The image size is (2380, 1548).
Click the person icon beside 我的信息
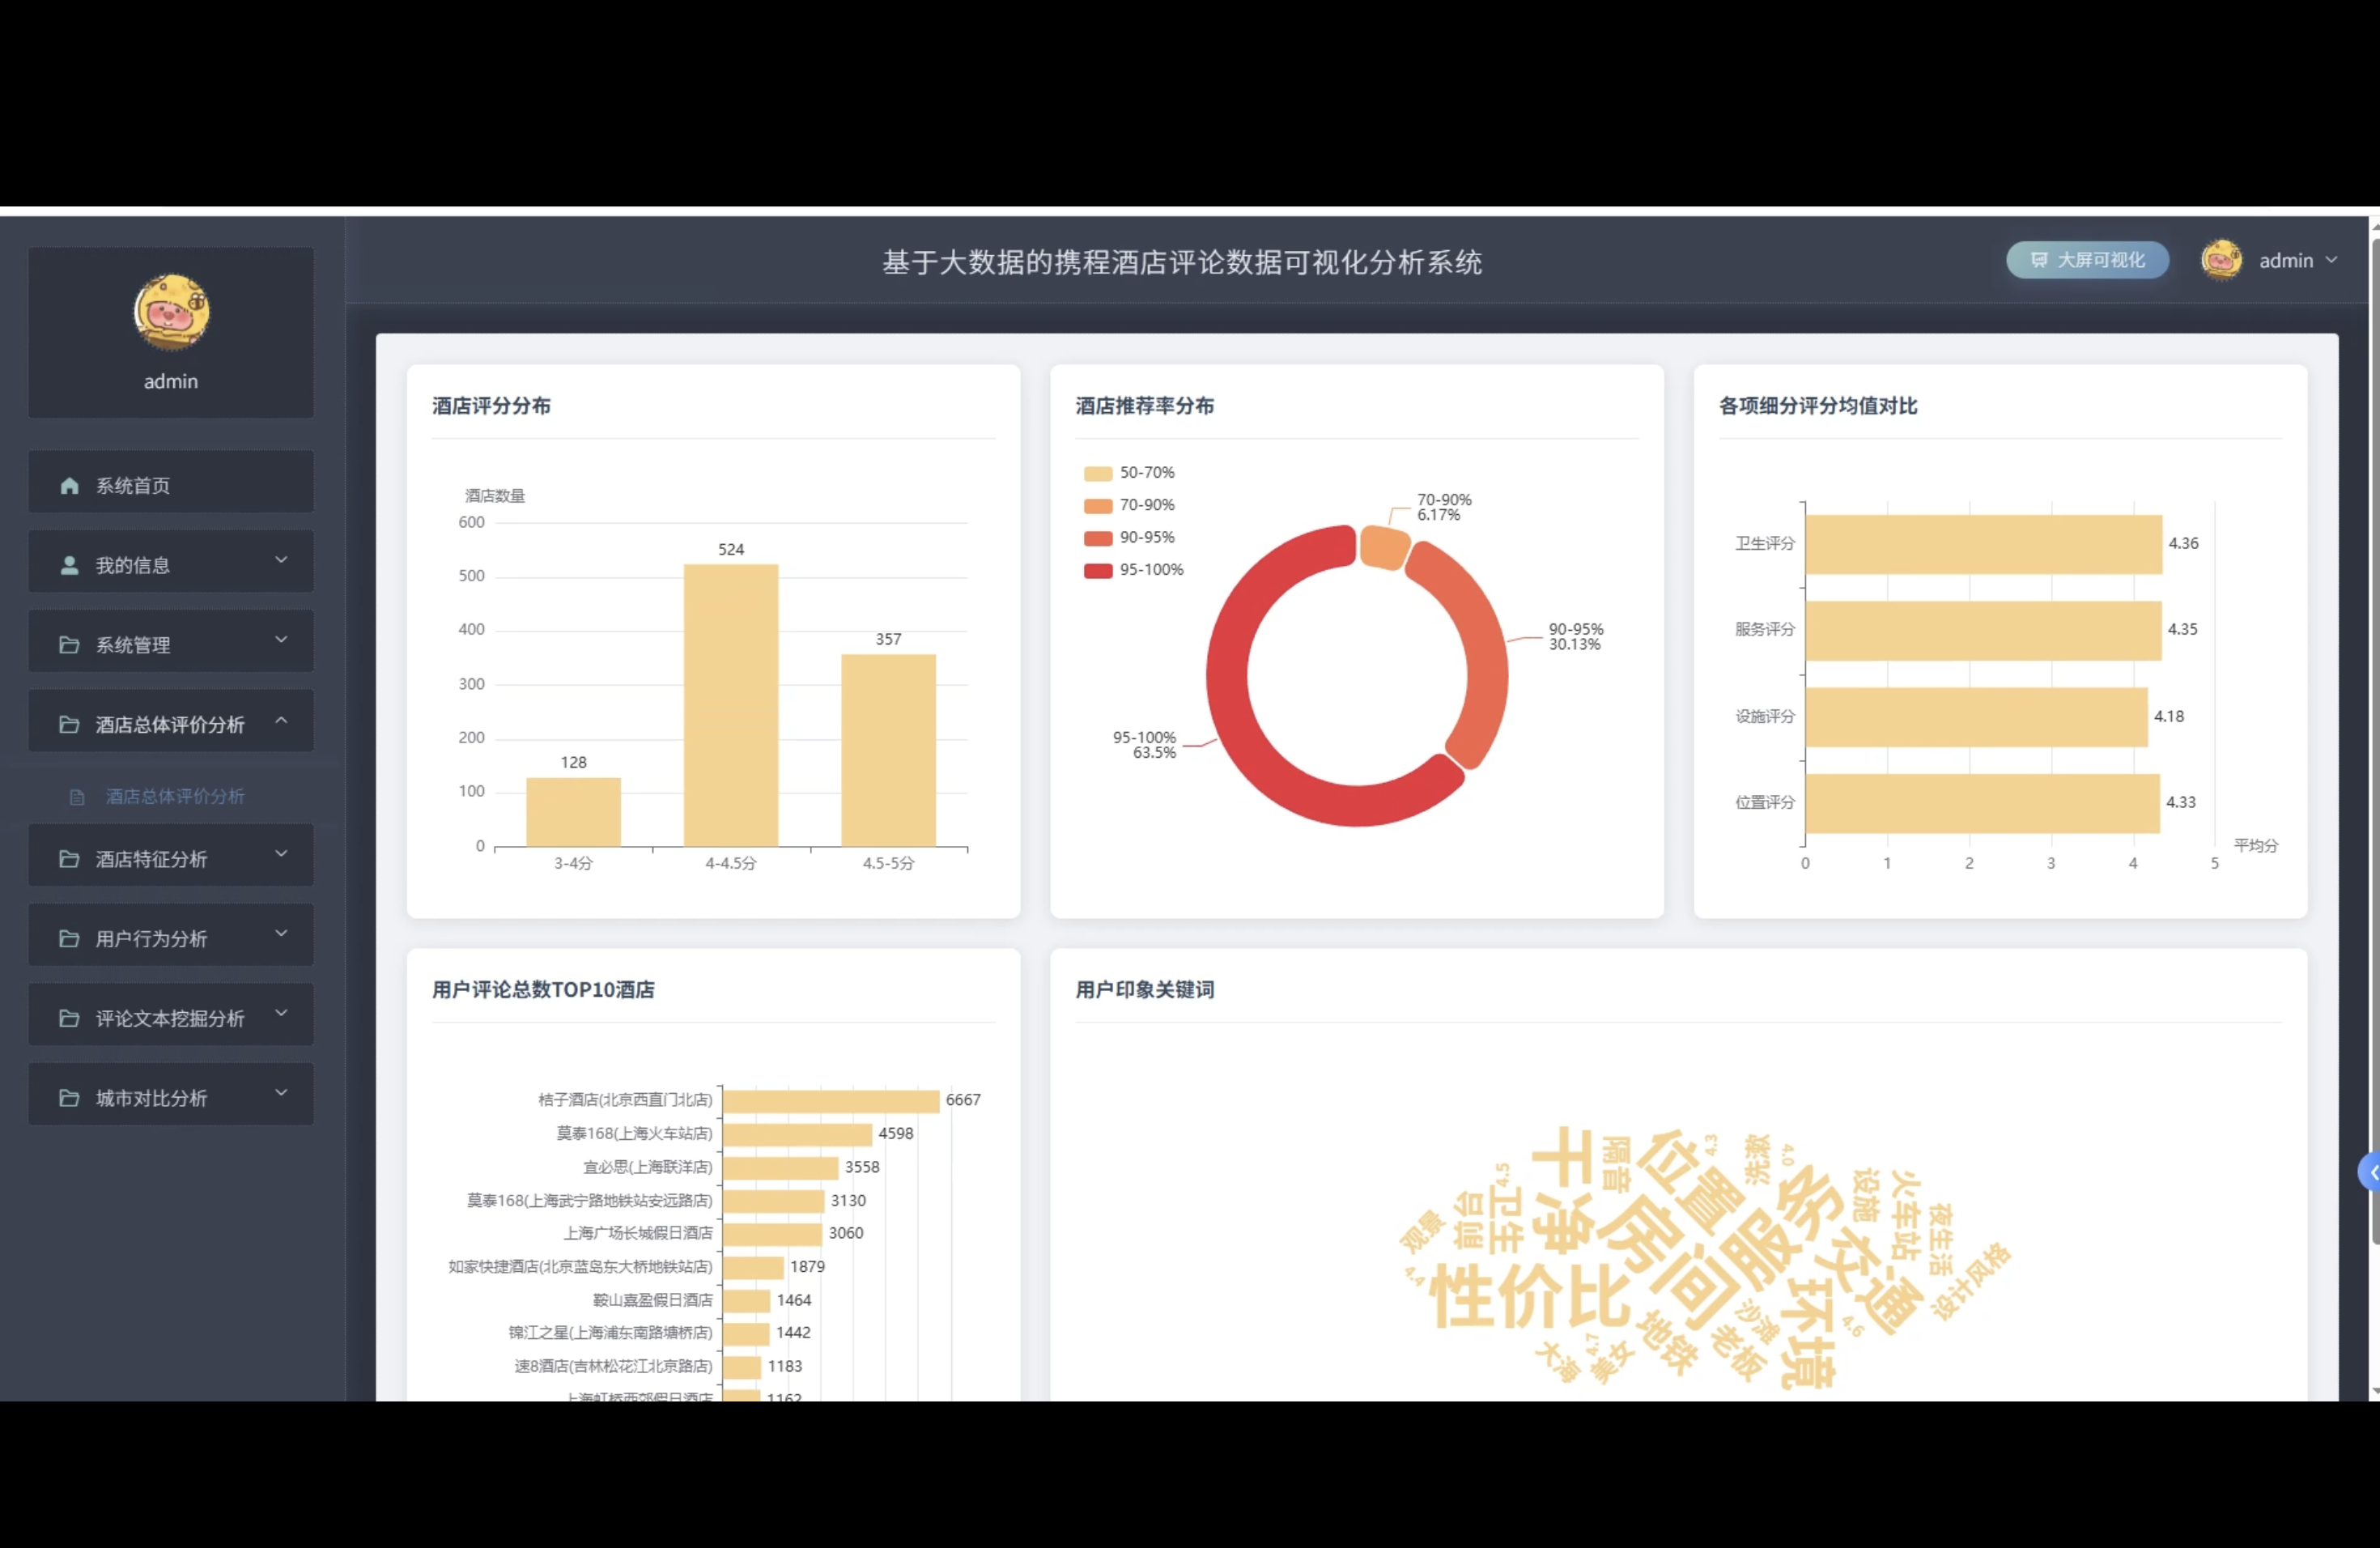pyautogui.click(x=69, y=565)
